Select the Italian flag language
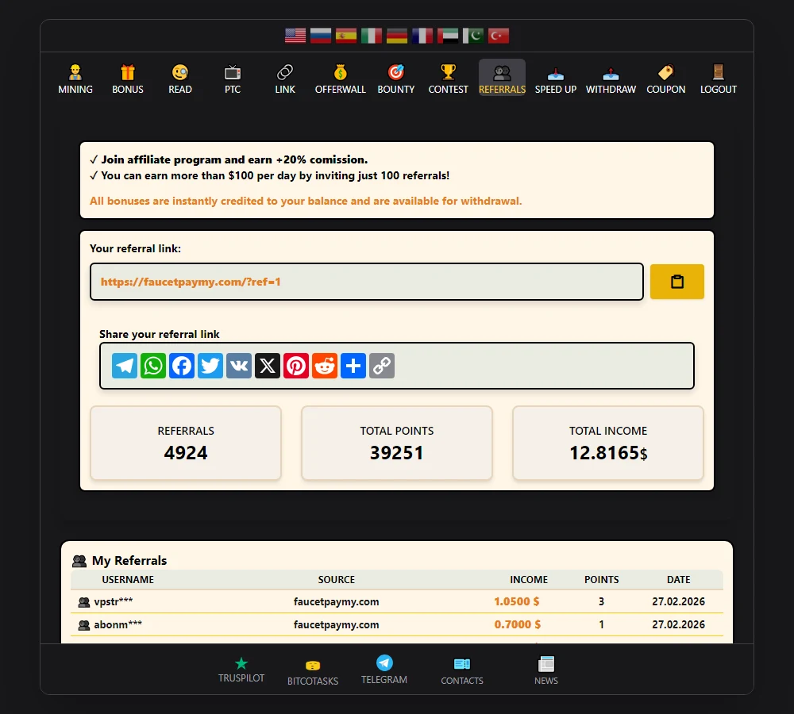This screenshot has width=794, height=714. pyautogui.click(x=371, y=36)
